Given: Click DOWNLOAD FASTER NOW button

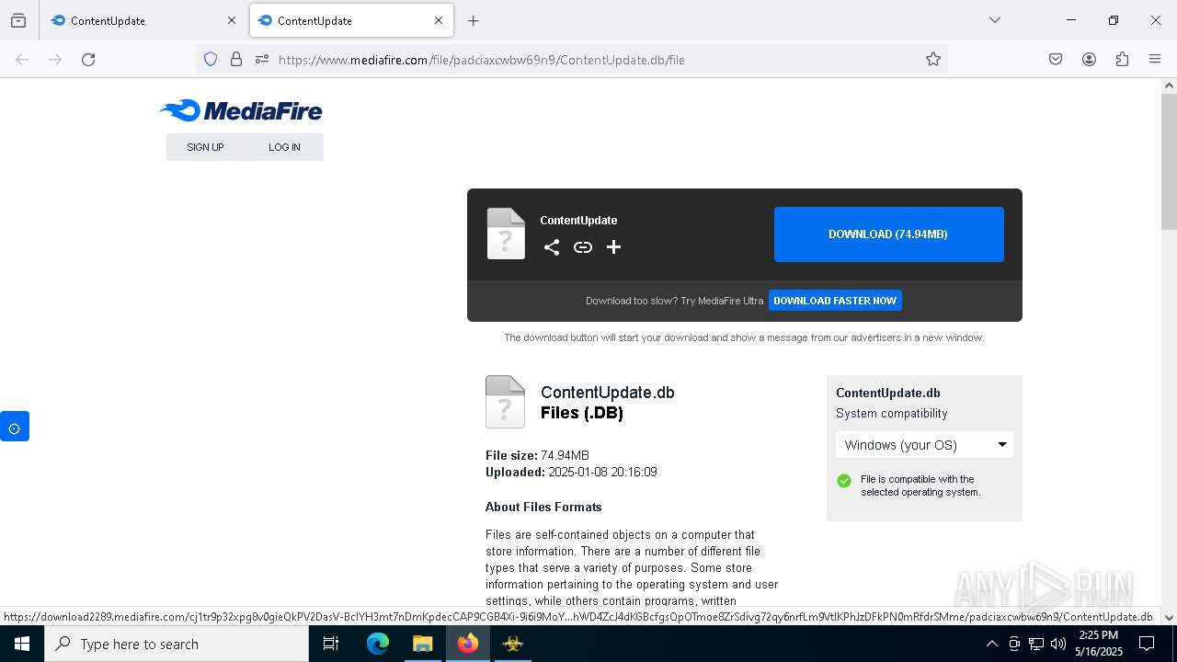Looking at the screenshot, I should click(835, 301).
